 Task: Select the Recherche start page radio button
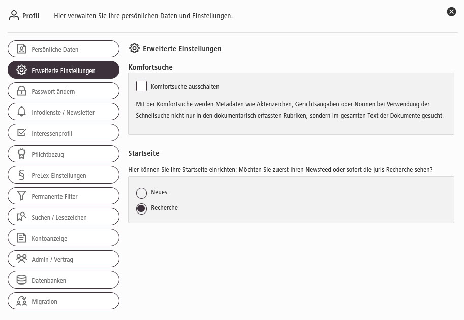(x=141, y=208)
